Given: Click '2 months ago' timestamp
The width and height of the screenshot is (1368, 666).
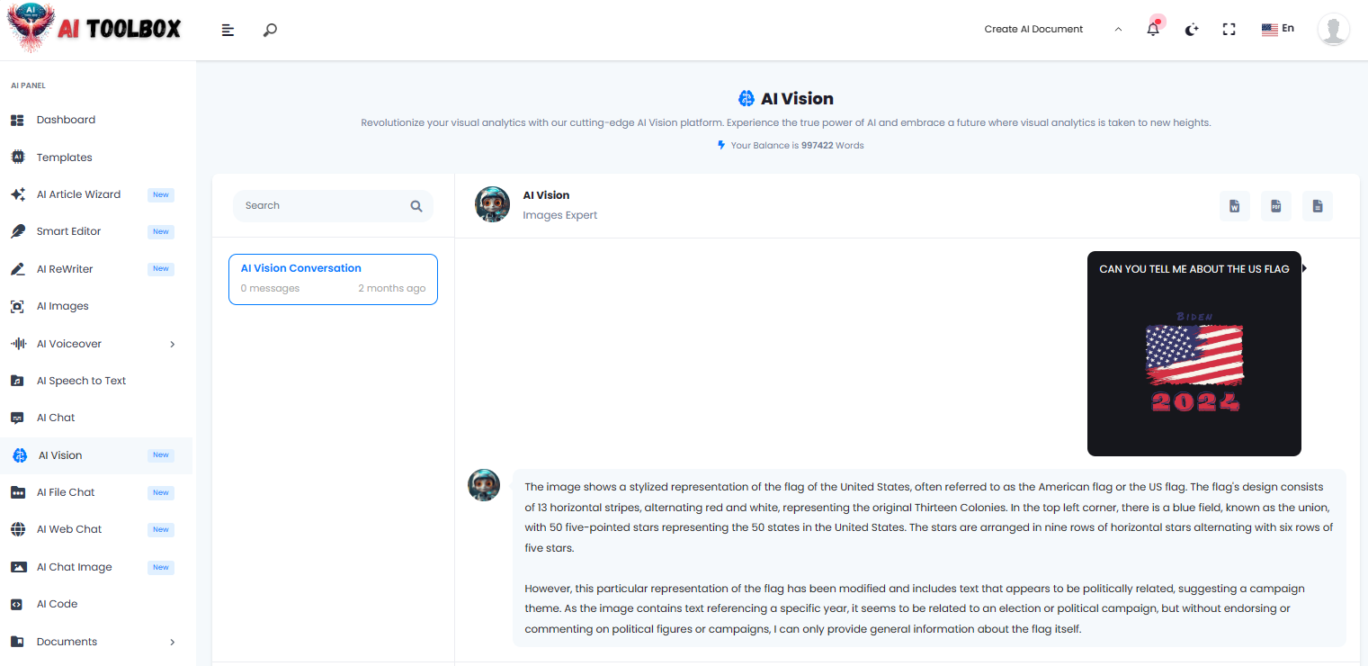Looking at the screenshot, I should point(391,289).
